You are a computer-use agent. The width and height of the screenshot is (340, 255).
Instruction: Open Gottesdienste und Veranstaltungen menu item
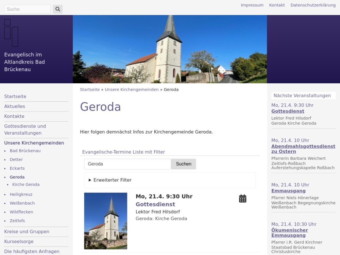pyautogui.click(x=25, y=130)
